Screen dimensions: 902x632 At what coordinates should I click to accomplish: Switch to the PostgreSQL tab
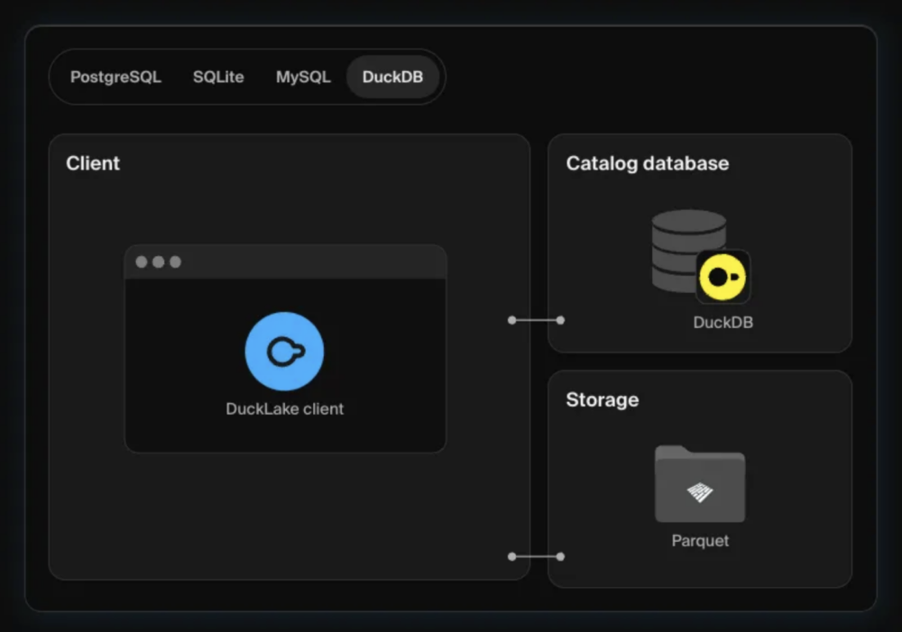click(x=115, y=77)
